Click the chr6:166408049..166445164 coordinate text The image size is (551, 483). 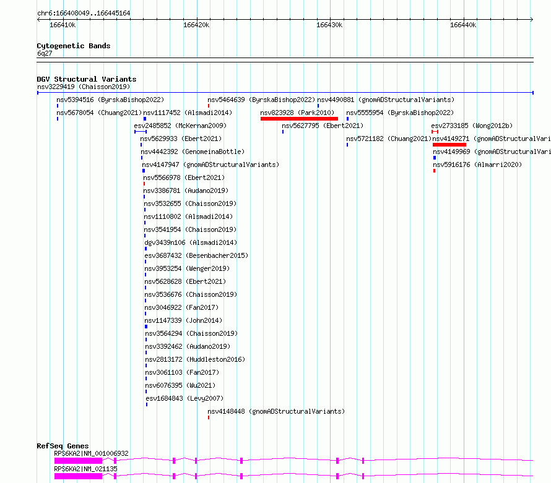point(84,13)
